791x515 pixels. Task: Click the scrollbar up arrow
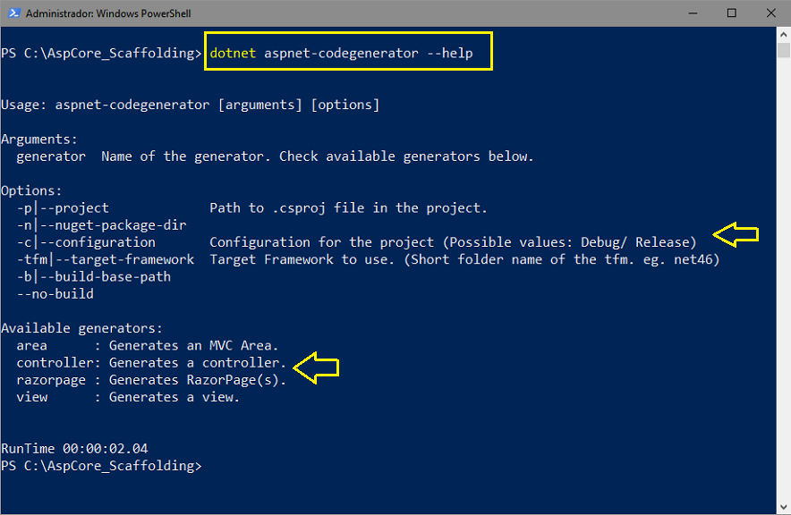pyautogui.click(x=784, y=35)
